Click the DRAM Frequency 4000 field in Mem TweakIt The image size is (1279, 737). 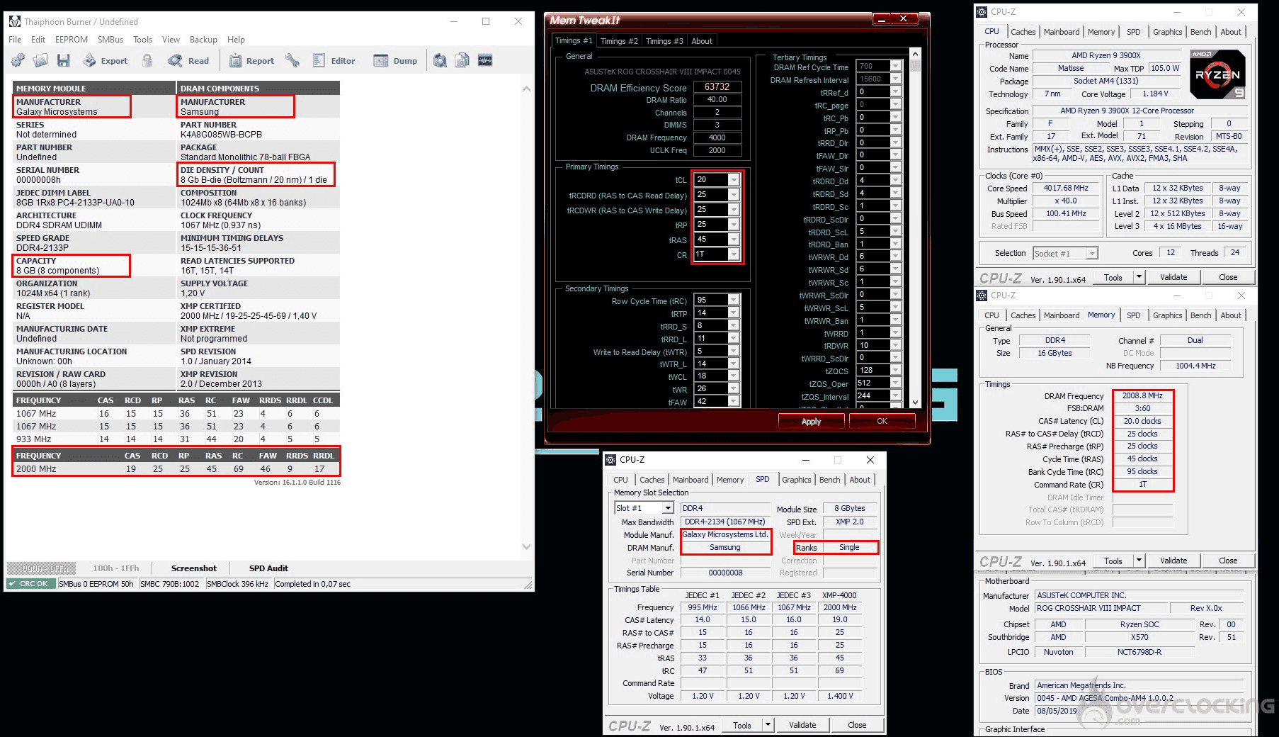coord(717,137)
